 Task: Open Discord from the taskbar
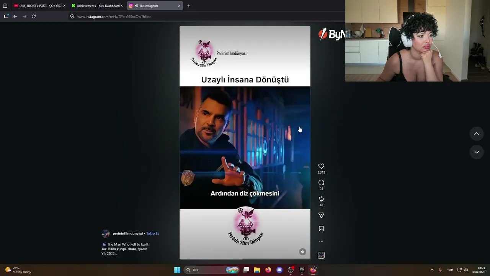point(279,270)
